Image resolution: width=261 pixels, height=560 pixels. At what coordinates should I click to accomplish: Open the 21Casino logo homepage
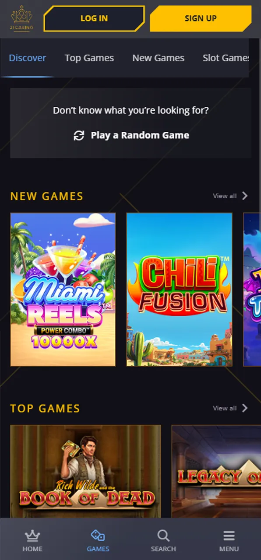coord(22,18)
